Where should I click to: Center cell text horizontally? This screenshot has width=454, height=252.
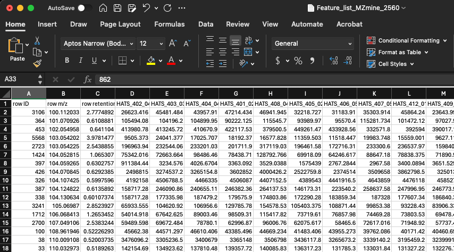pos(222,52)
